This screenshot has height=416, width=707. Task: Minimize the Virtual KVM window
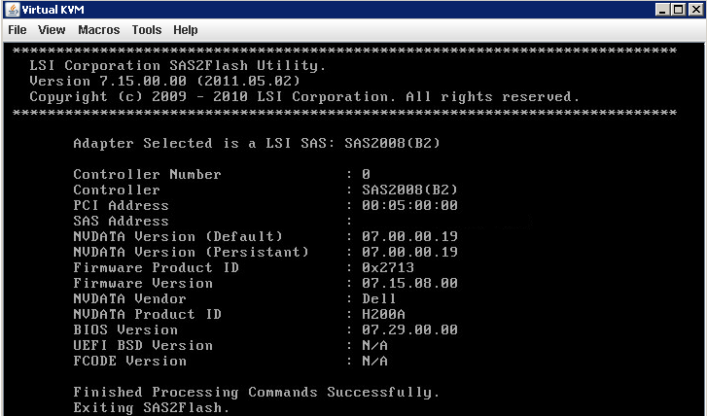coord(664,9)
